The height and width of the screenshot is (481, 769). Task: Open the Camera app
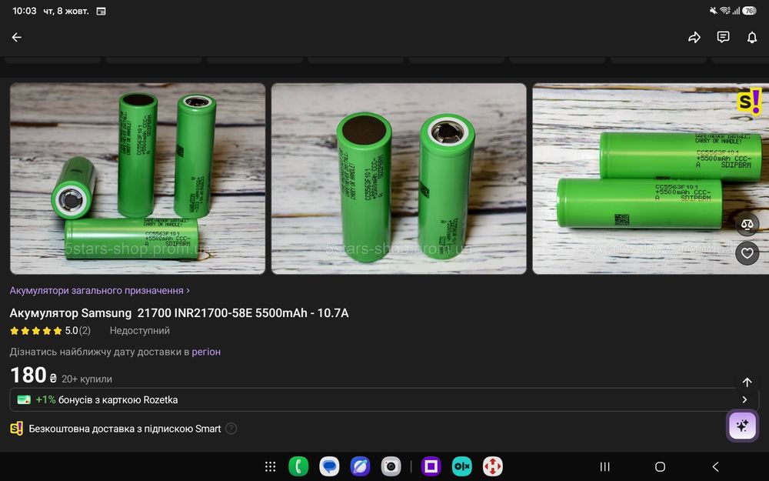(x=391, y=466)
